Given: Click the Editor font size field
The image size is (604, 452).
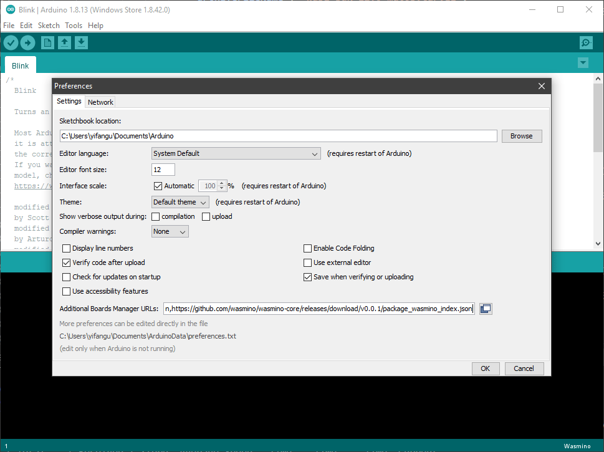Looking at the screenshot, I should [x=163, y=170].
